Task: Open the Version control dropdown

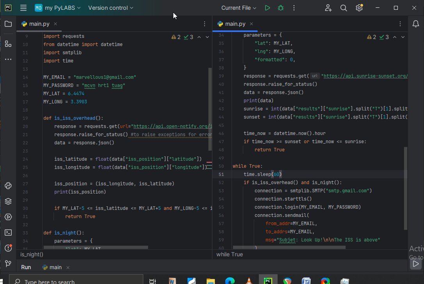Action: [110, 8]
